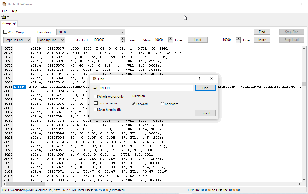Screen dimensions: 308x194
Task: Switch to dump.sql tab
Action: (x=9, y=23)
